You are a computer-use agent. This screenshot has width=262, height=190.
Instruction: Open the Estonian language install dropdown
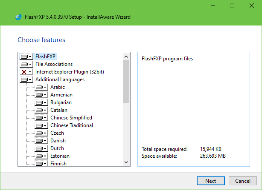(x=41, y=156)
